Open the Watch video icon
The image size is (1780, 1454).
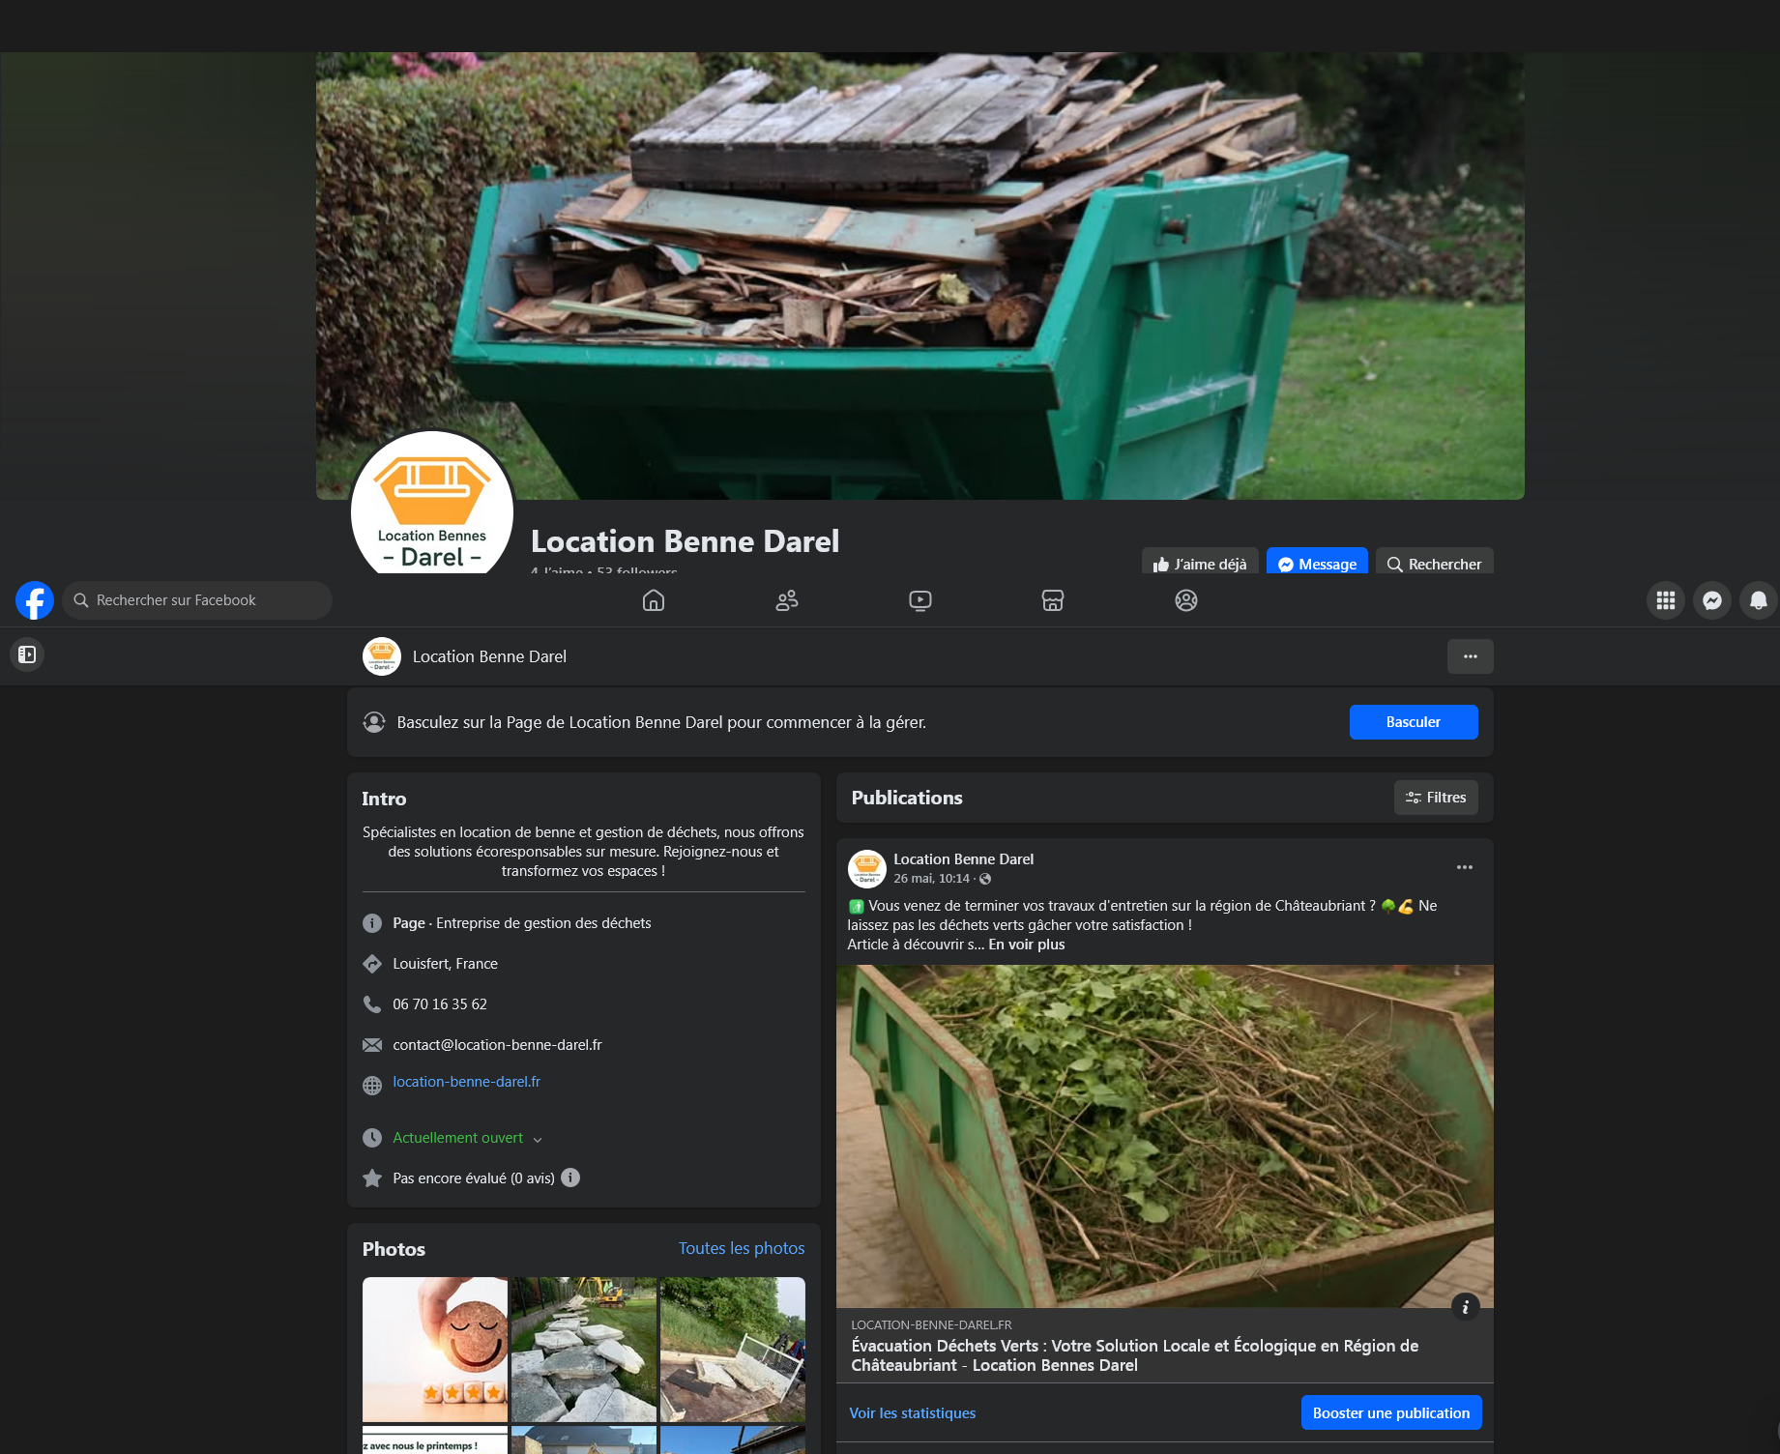tap(920, 600)
